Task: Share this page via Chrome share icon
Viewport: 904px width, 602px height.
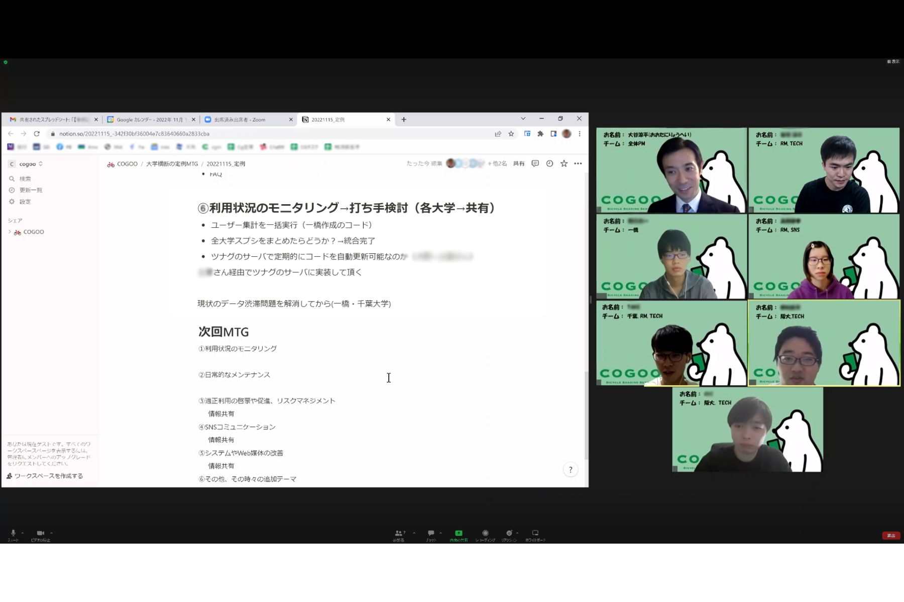Action: click(498, 134)
